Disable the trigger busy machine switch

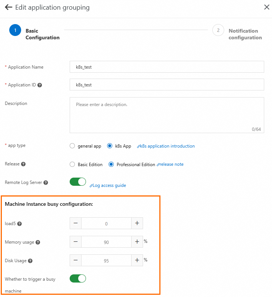(x=78, y=278)
